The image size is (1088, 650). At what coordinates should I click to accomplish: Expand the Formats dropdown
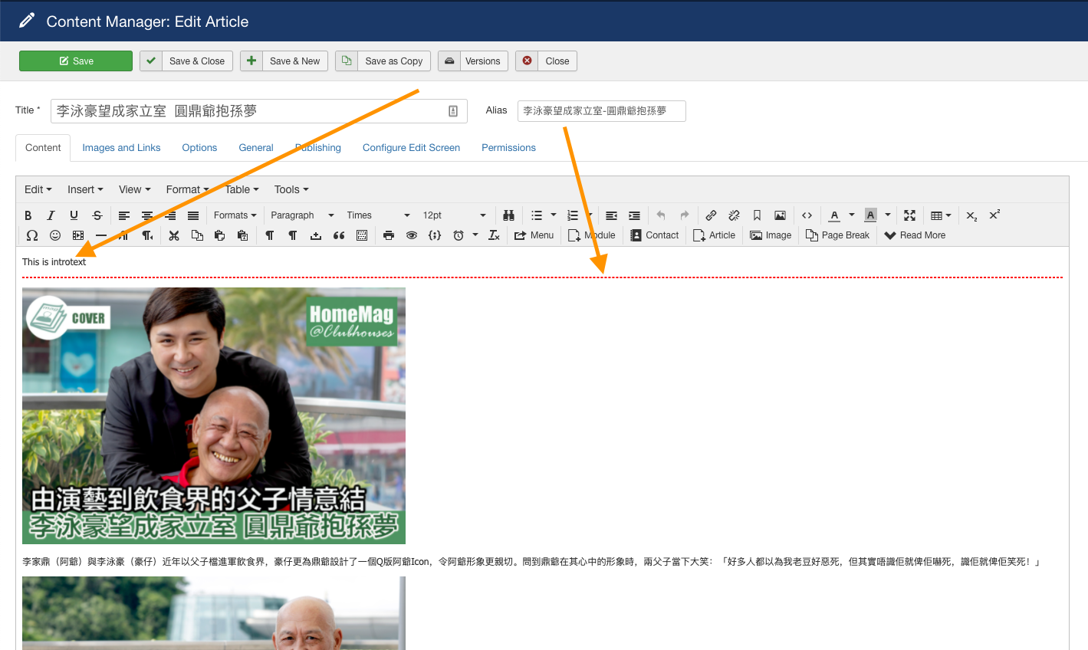coord(235,215)
